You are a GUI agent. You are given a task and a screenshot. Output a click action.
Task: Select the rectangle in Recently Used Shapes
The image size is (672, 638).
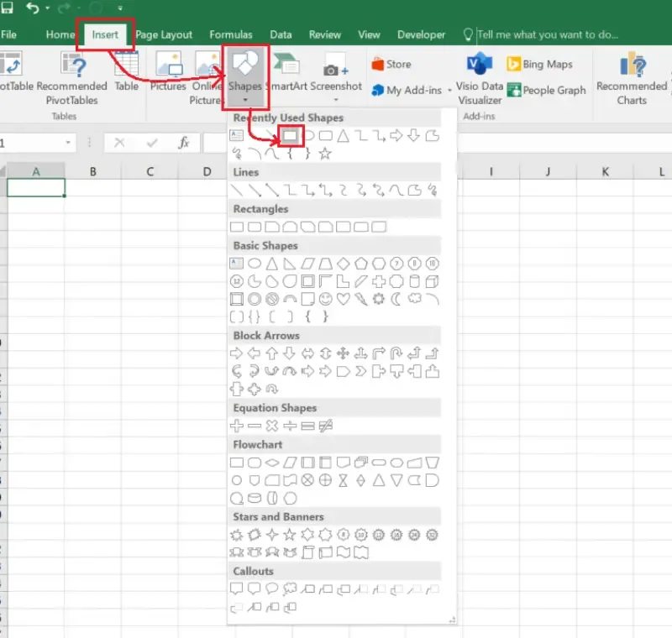coord(290,136)
